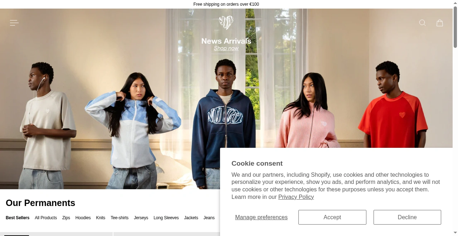Decline the cookie consent

[407, 217]
